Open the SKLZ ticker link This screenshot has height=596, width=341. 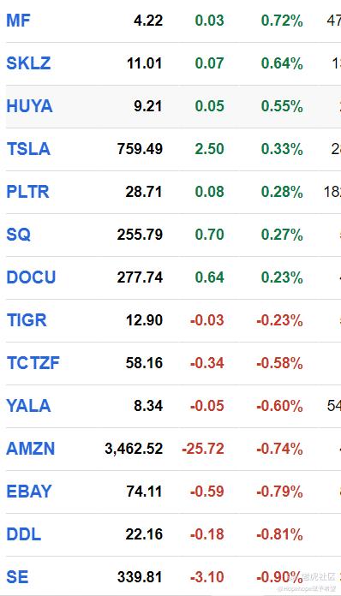tap(28, 63)
